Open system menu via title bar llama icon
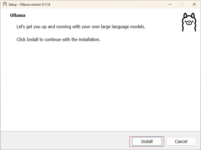This screenshot has height=150, width=201. click(5, 4)
